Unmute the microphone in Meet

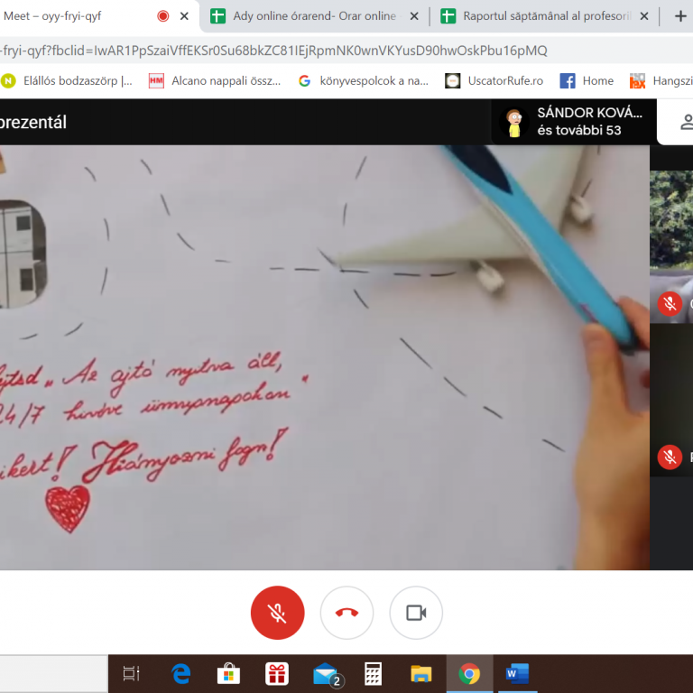(x=277, y=613)
